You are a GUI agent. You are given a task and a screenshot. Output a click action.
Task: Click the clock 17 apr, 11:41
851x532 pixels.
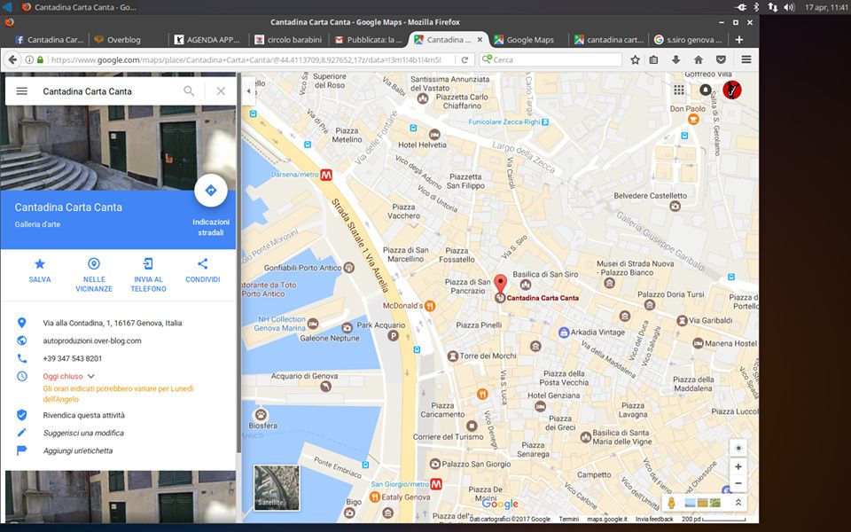click(x=826, y=7)
